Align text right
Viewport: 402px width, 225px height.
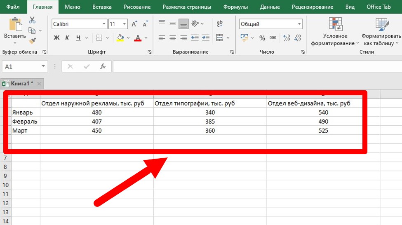tap(183, 38)
